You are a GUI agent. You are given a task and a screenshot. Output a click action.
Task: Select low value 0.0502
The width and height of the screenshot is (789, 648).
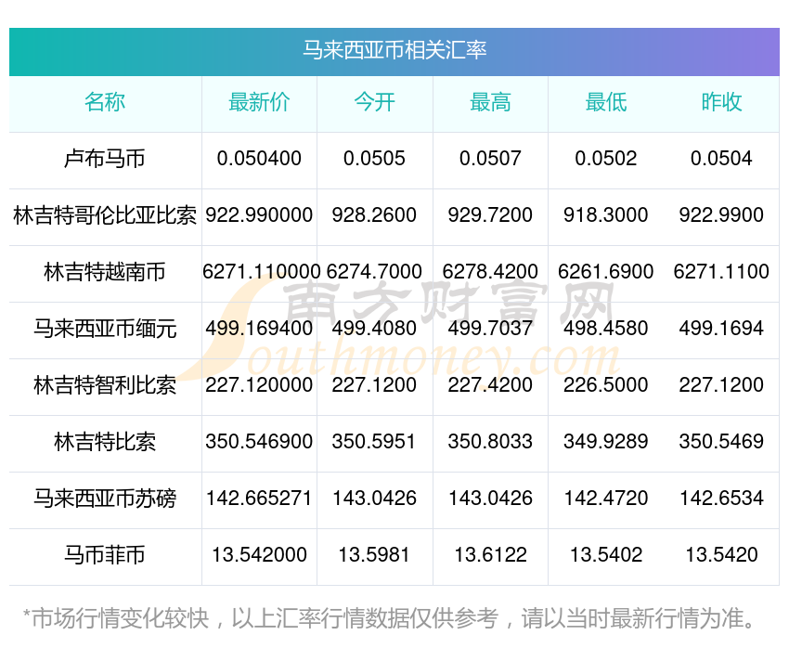606,159
